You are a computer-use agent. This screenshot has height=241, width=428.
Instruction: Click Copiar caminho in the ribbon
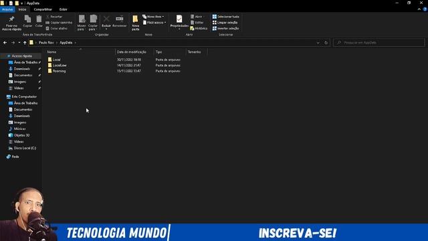59,22
